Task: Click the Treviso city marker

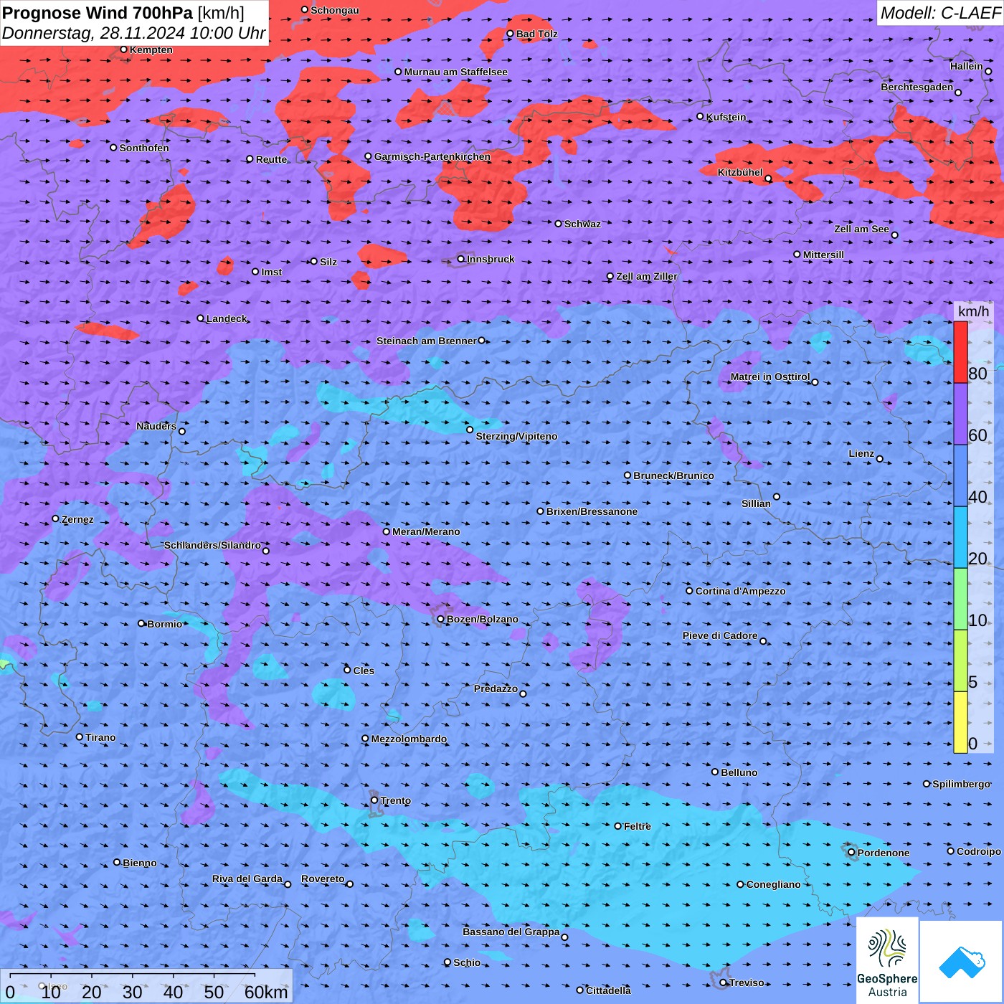Action: coord(724,982)
